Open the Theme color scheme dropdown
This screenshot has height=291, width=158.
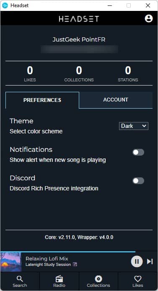coord(134,126)
